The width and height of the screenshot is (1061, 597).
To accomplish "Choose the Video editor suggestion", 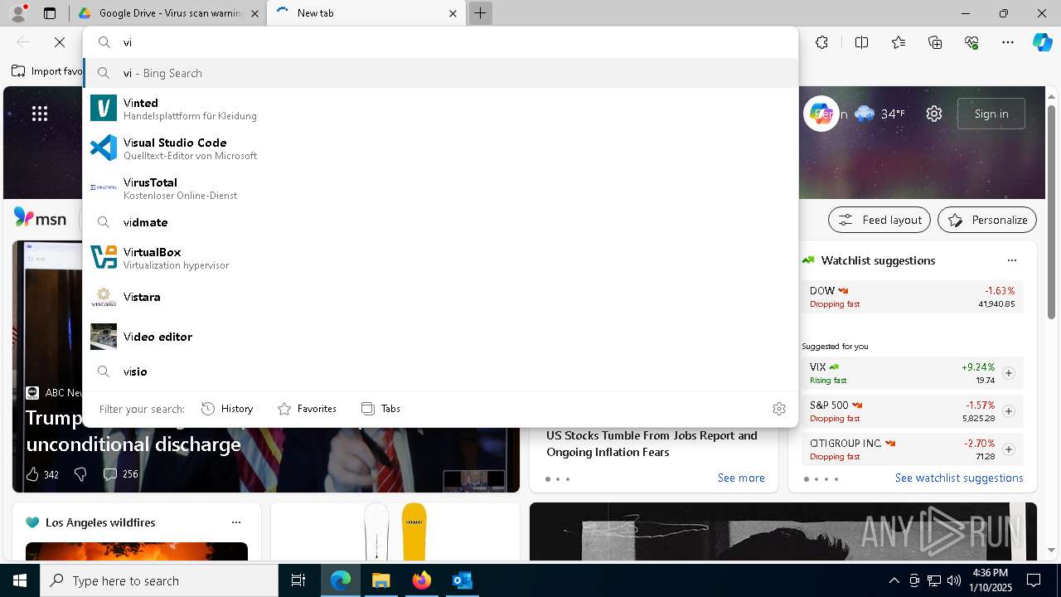I will [x=440, y=337].
